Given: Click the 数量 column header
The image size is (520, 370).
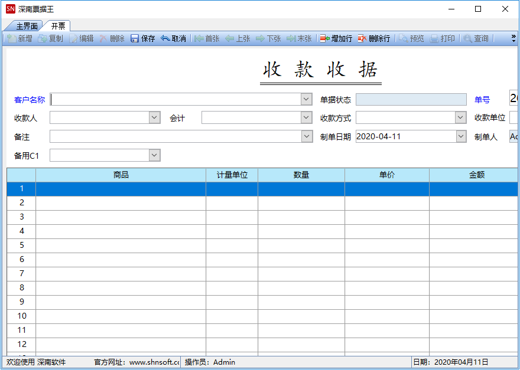Looking at the screenshot, I should tap(301, 175).
